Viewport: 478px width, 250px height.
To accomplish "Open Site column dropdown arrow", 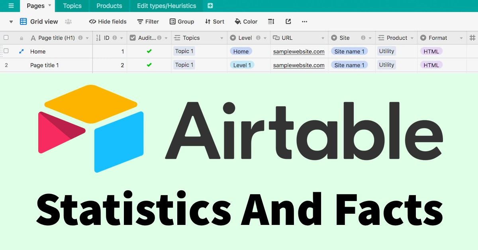I will pos(370,38).
